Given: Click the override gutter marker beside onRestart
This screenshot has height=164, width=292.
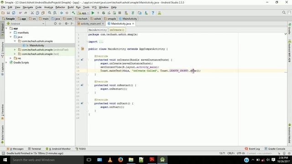Looking at the screenshot, I should 82,85.
